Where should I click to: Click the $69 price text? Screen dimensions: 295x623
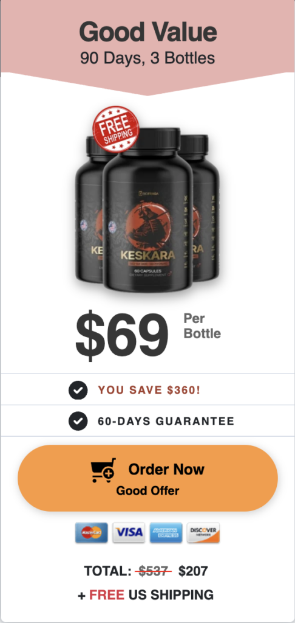122,334
